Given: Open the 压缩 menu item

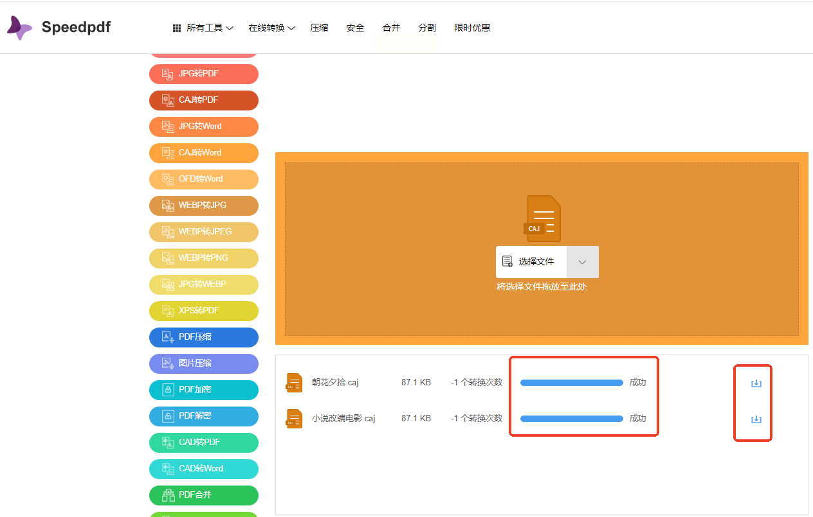Looking at the screenshot, I should (x=319, y=28).
